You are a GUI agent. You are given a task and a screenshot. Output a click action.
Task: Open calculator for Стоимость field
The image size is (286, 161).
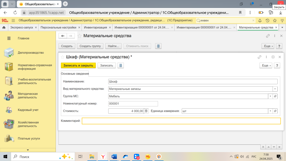click(147, 111)
